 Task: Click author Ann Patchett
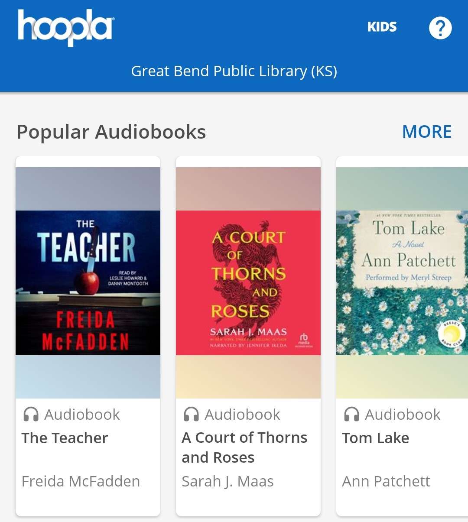(x=386, y=481)
